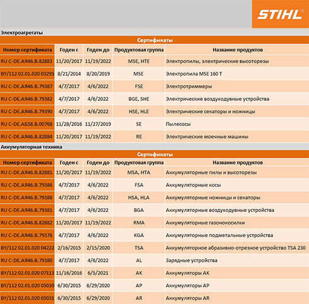
Task: Select certificate RU C-DE.АЯ46.В.79390
Action: (26, 112)
